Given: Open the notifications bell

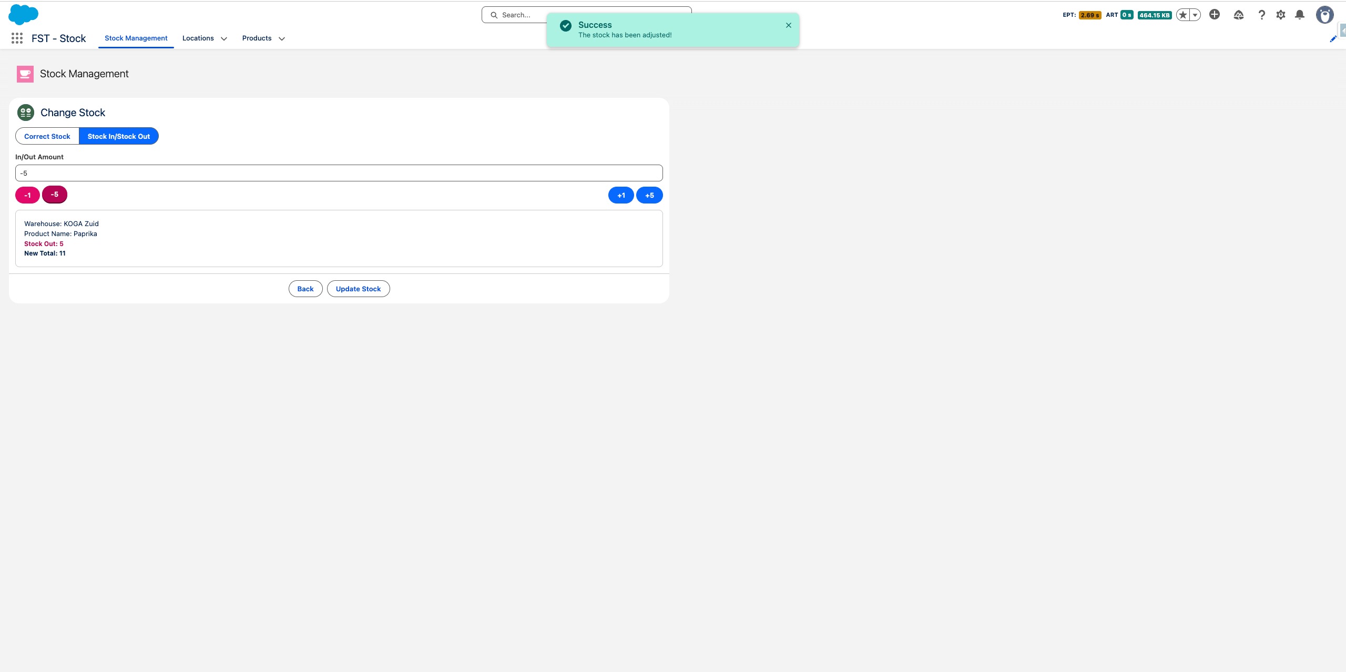Looking at the screenshot, I should [1300, 15].
